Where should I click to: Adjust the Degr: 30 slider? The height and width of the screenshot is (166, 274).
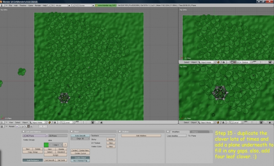tap(80, 139)
